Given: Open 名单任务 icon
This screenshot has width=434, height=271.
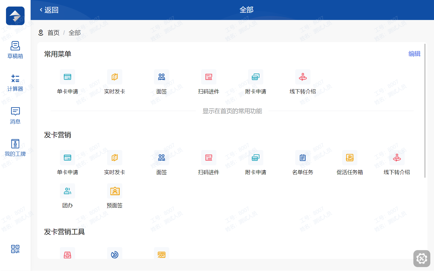Looking at the screenshot, I should point(303,158).
